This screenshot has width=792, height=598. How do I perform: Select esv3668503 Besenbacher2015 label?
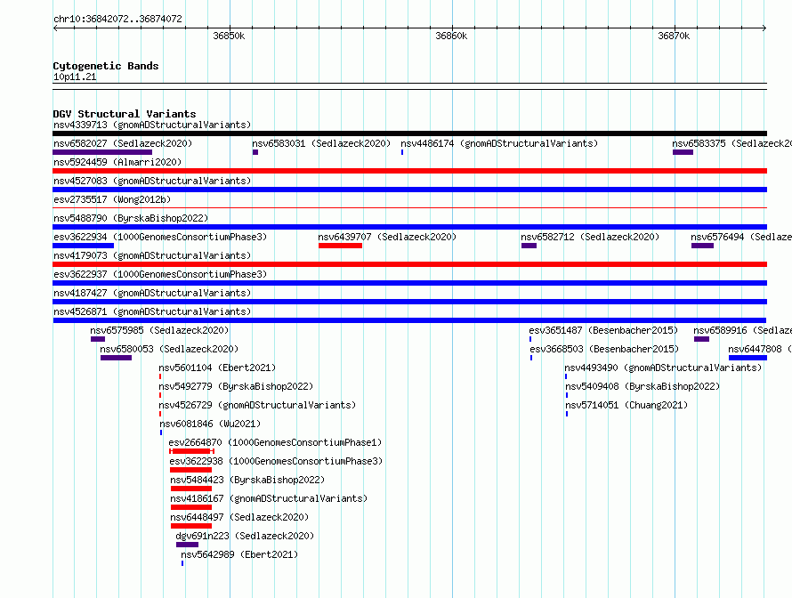pos(604,349)
